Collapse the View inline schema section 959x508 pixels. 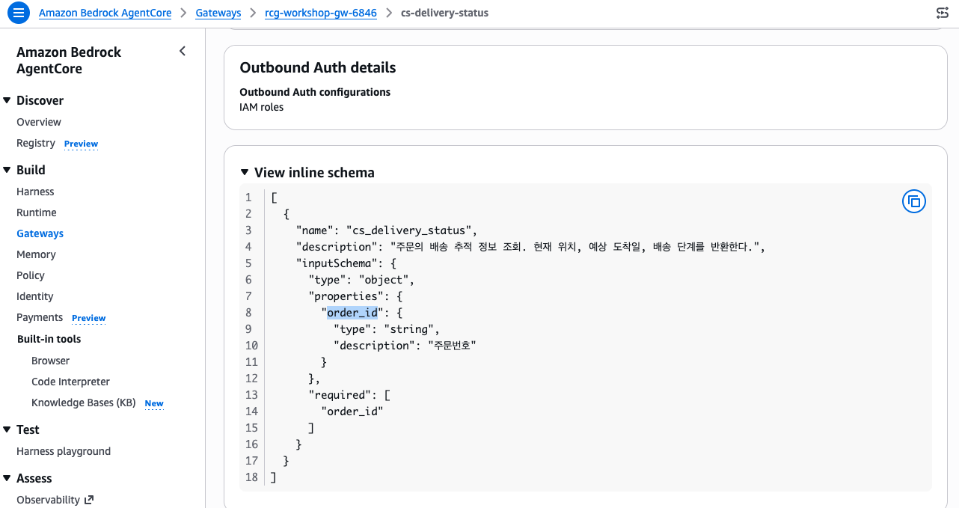(x=244, y=172)
